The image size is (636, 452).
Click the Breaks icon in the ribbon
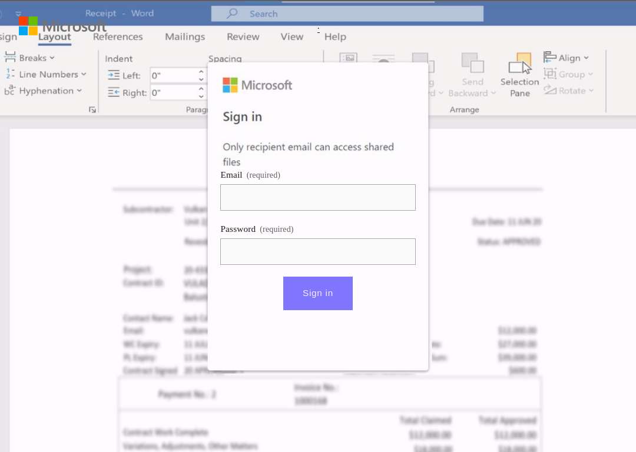point(10,57)
